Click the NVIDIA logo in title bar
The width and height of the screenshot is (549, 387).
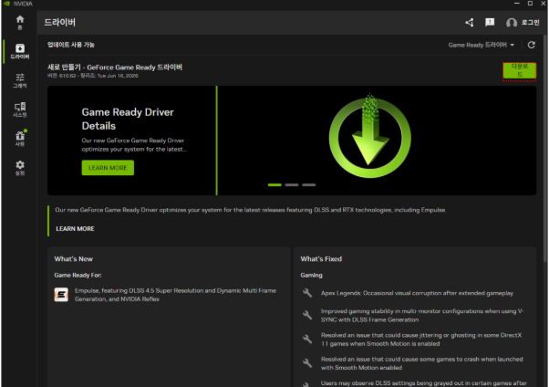(x=7, y=4)
